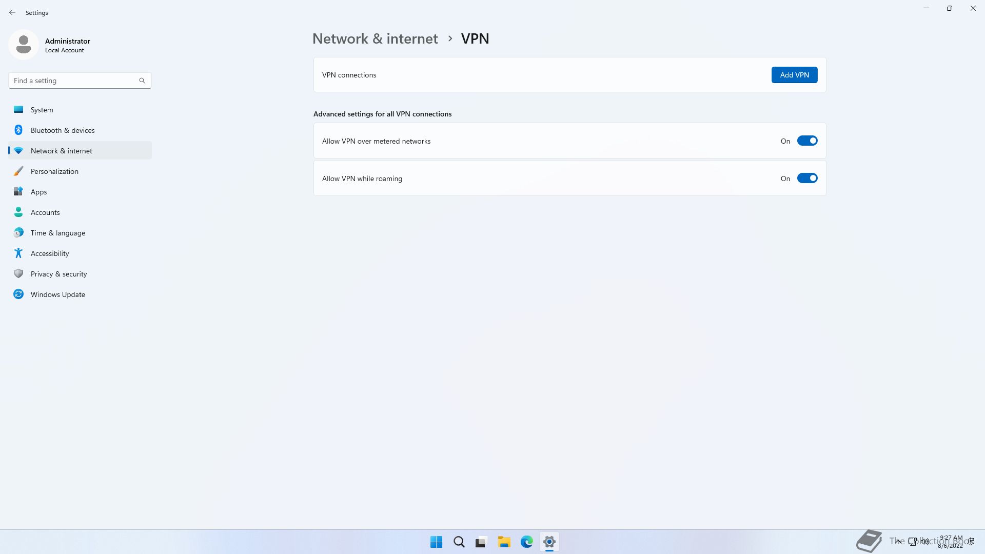Open the Windows Start menu
This screenshot has width=985, height=554.
tap(436, 542)
